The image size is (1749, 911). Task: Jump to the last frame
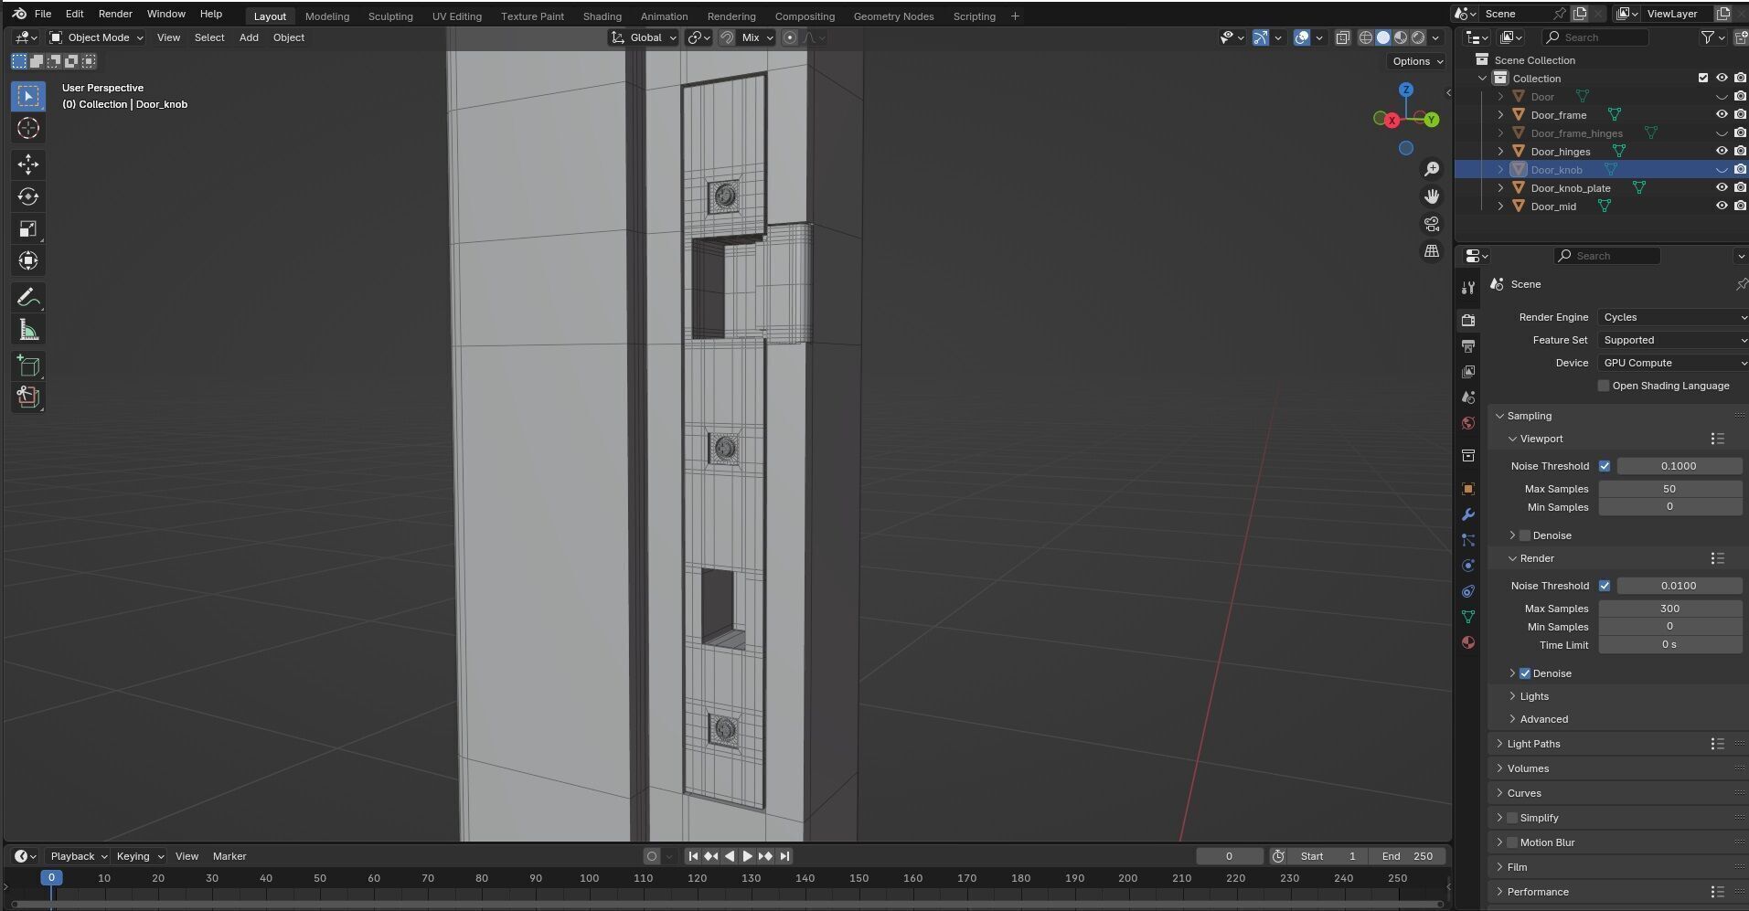(x=784, y=856)
